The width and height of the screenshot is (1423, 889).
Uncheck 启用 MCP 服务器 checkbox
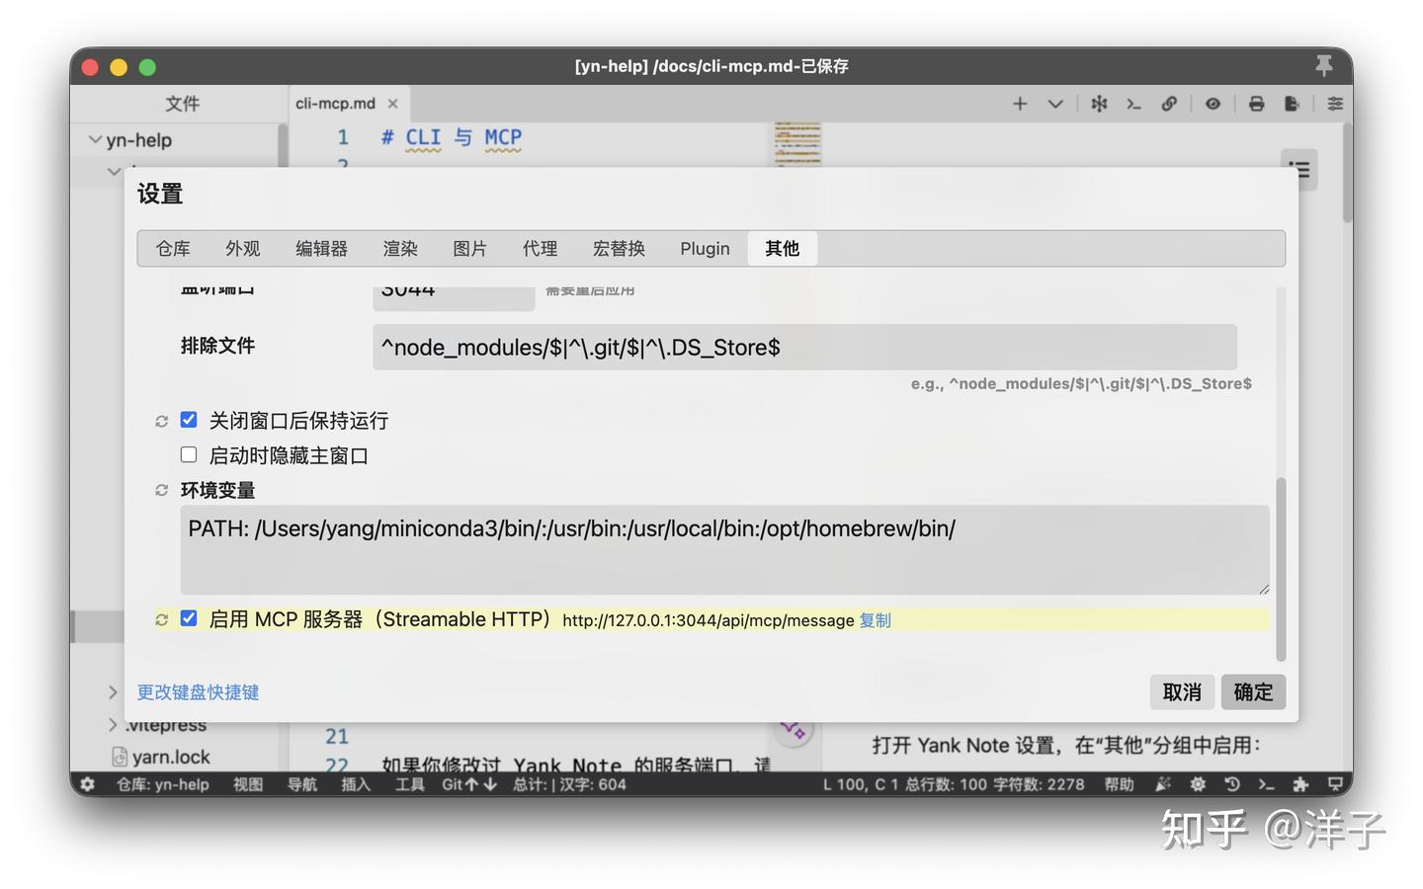(x=189, y=618)
